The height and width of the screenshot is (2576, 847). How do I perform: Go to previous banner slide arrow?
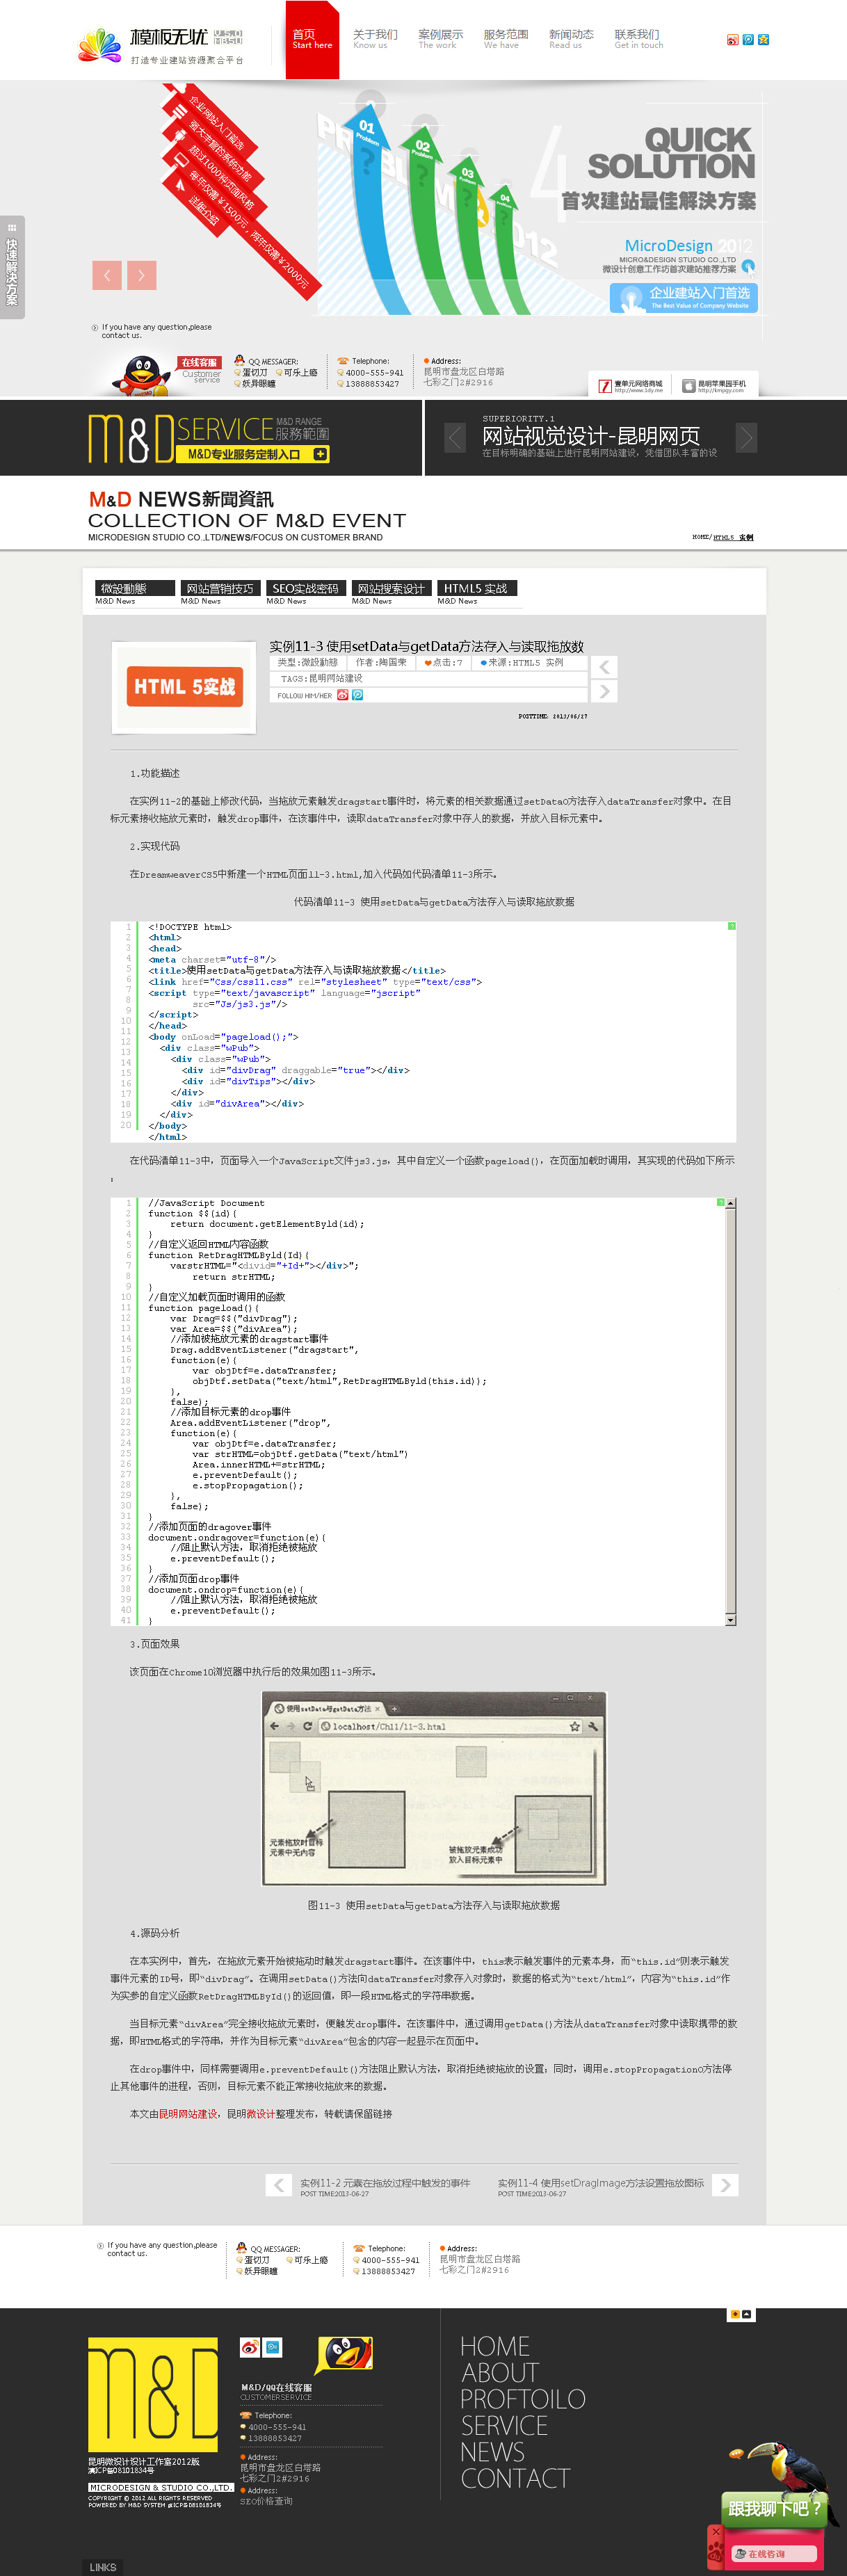pyautogui.click(x=107, y=275)
